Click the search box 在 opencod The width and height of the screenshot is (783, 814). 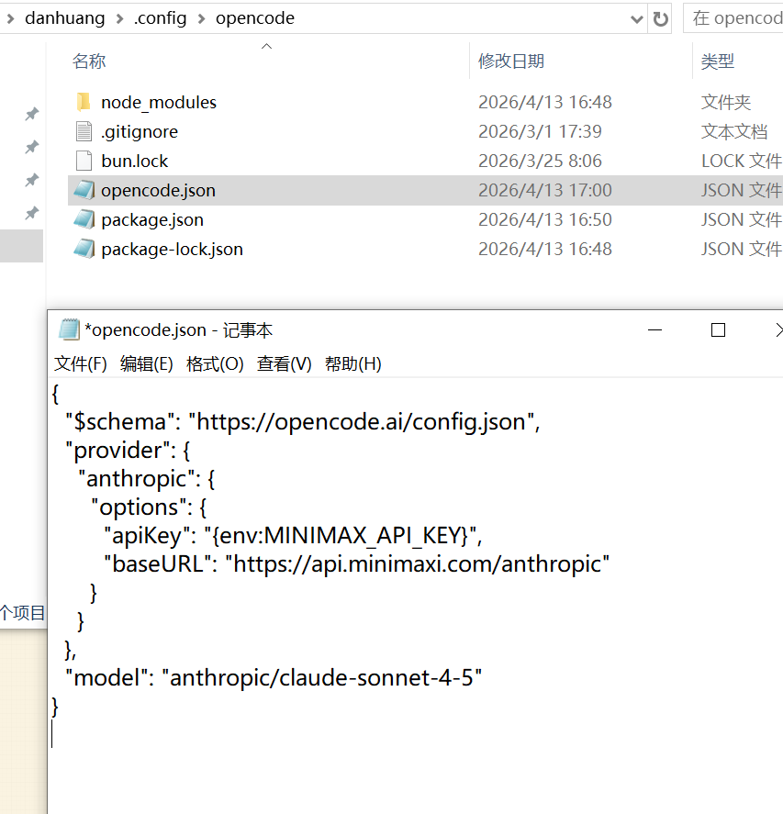pyautogui.click(x=733, y=18)
